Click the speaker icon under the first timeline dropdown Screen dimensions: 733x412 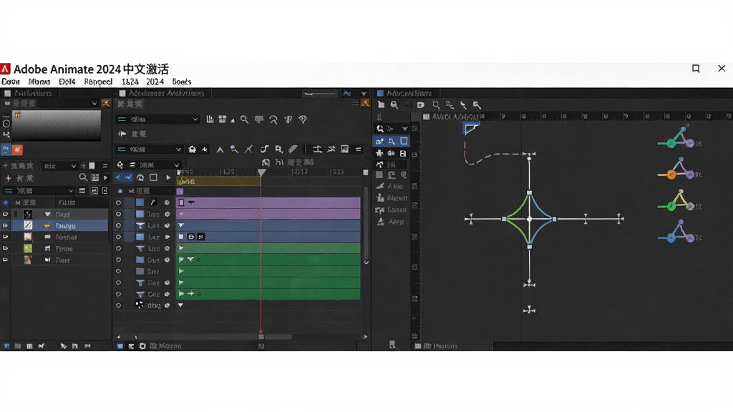pyautogui.click(x=122, y=134)
